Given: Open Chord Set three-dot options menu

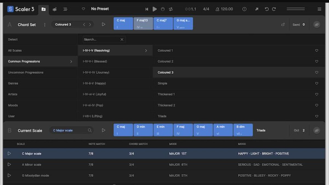Looking at the screenshot, I should 45,25.
